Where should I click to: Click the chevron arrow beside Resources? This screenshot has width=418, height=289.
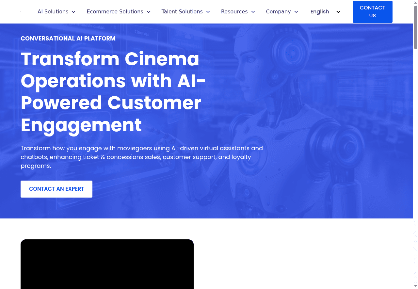253,12
